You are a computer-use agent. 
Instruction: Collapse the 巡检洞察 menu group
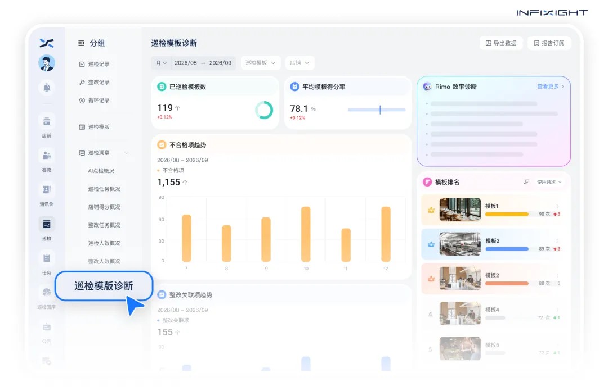pos(127,153)
